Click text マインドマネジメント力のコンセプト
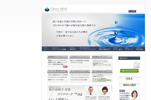151x100 pixels. coord(80,77)
